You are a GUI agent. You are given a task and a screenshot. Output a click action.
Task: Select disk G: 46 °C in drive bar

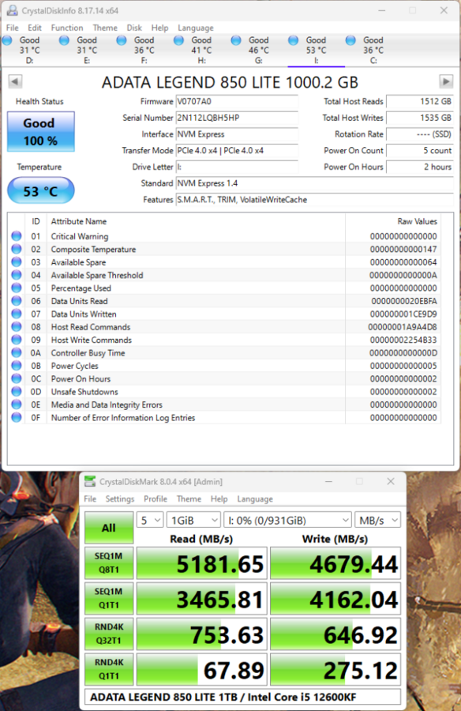258,51
